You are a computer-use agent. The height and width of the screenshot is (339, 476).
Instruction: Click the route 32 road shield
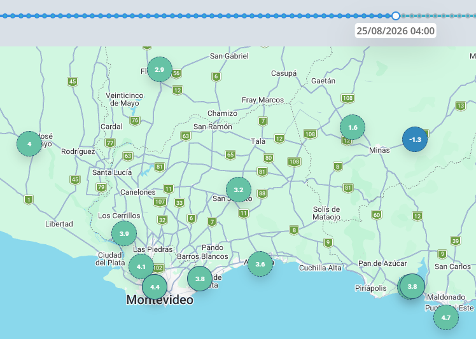pyautogui.click(x=162, y=220)
